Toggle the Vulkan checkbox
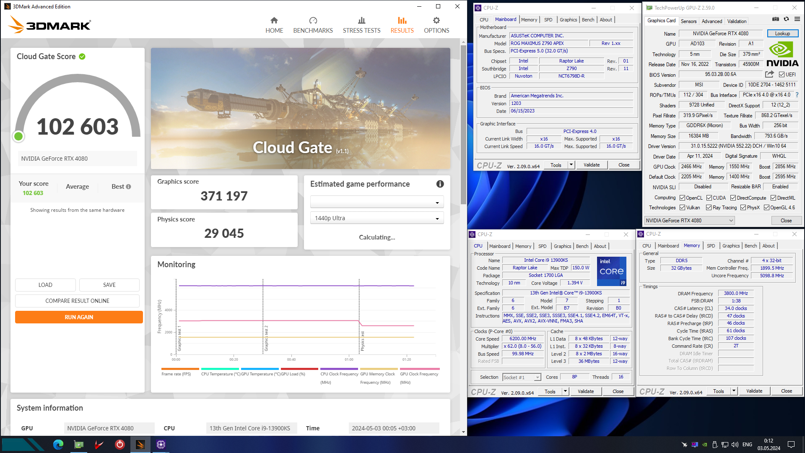Viewport: 805px width, 453px height. (682, 208)
